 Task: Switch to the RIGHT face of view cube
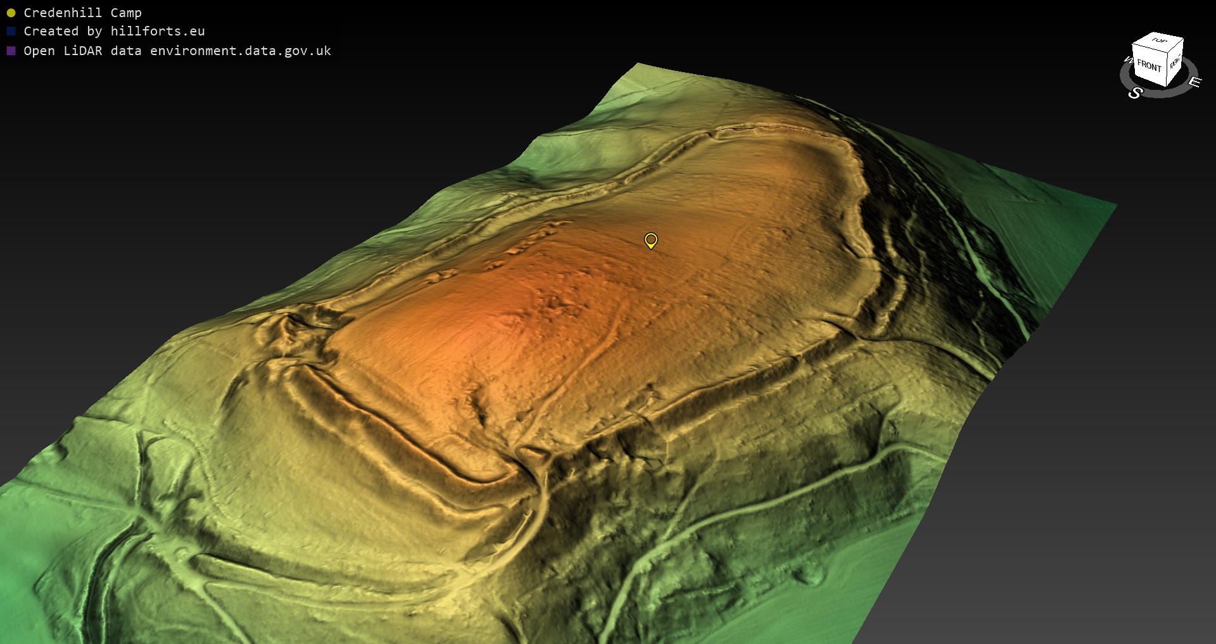pos(1175,63)
